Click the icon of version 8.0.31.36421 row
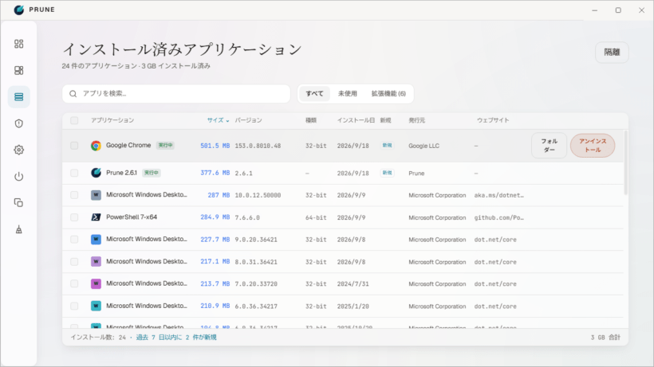The height and width of the screenshot is (367, 654). click(x=96, y=261)
